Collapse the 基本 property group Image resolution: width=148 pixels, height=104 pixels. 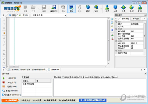click(x=116, y=22)
